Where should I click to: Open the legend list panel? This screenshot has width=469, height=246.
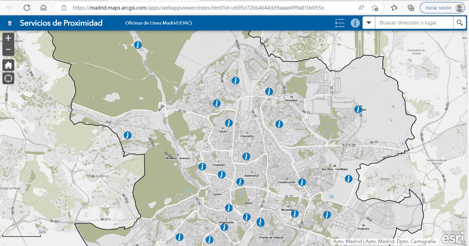[x=340, y=23]
